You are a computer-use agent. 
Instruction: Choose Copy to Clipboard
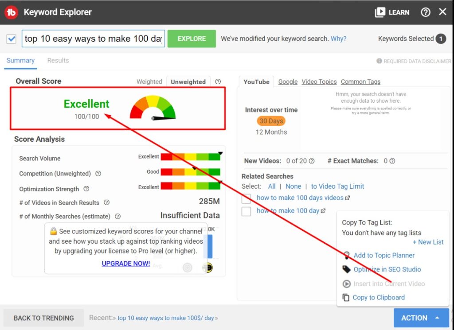coord(374,298)
